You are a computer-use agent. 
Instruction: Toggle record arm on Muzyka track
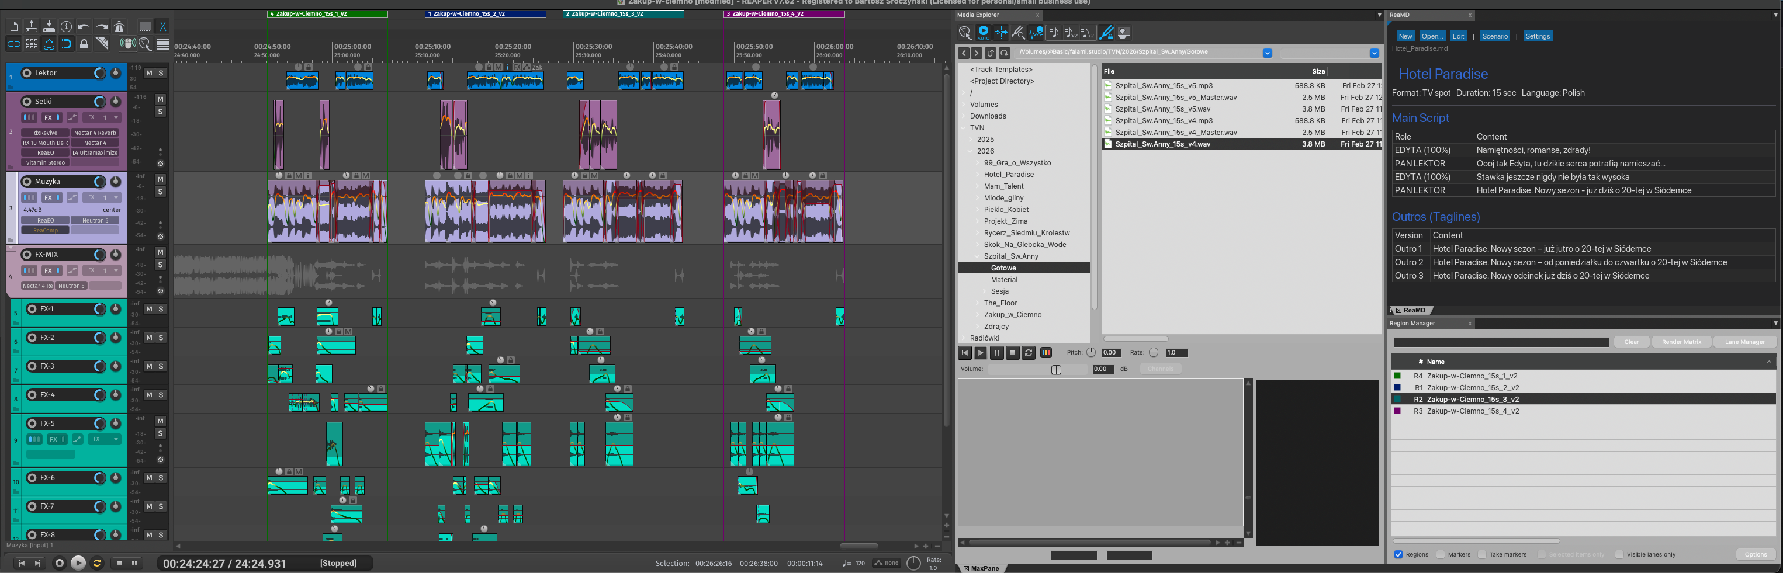27,181
